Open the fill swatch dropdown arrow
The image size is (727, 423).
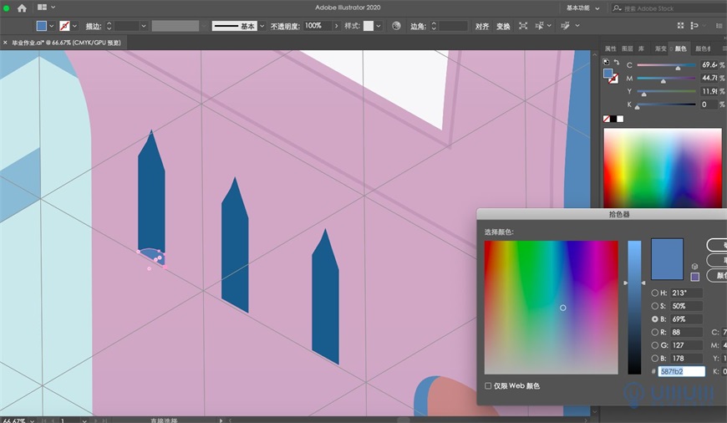pyautogui.click(x=52, y=26)
